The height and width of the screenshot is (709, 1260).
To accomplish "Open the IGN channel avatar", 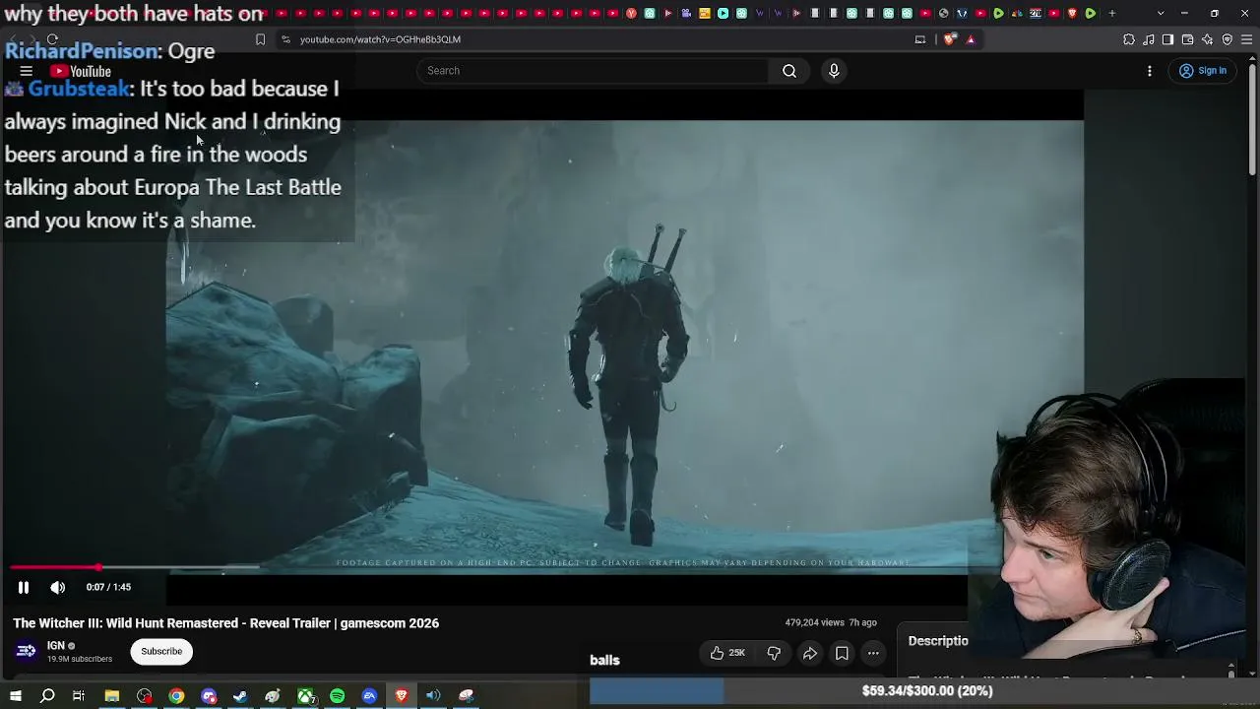I will click(27, 651).
